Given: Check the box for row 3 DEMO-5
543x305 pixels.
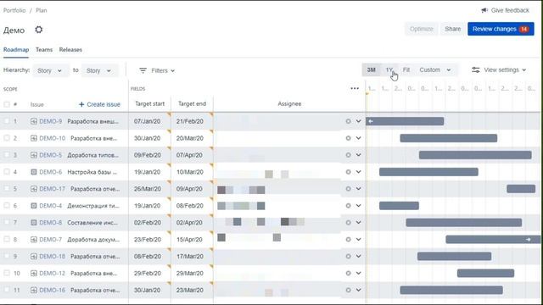Looking at the screenshot, I should click(7, 155).
